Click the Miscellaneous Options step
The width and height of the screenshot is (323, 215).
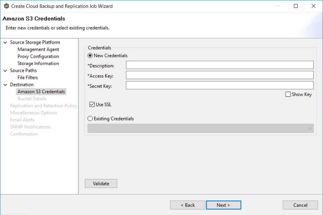[33, 113]
